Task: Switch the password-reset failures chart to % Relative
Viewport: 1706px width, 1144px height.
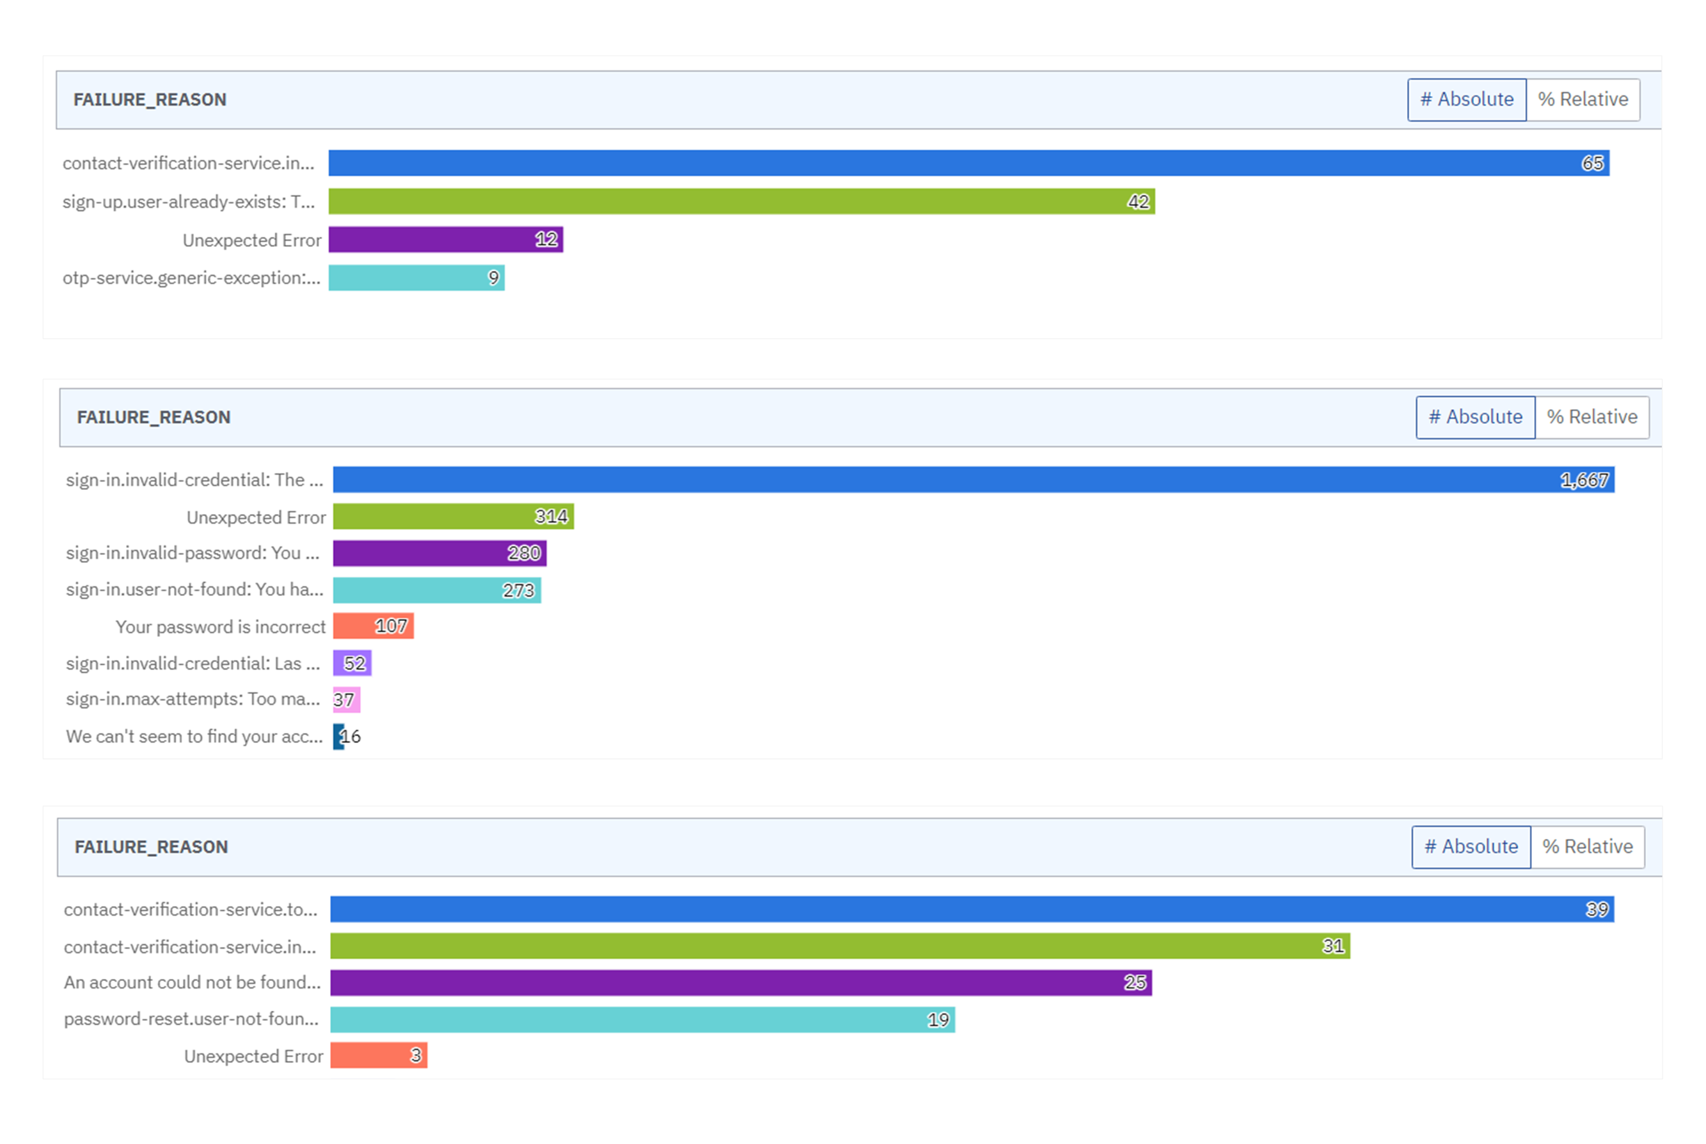Action: [x=1586, y=846]
